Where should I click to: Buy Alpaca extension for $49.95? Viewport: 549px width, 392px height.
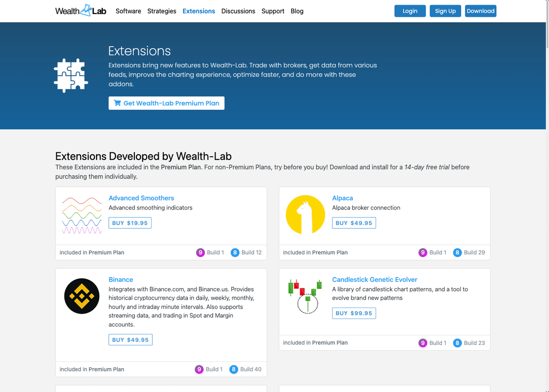pyautogui.click(x=354, y=223)
